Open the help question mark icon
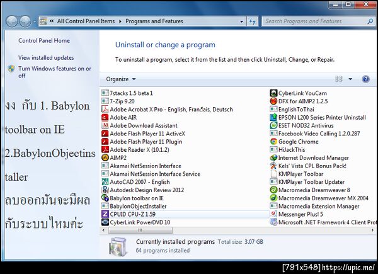 click(x=365, y=79)
